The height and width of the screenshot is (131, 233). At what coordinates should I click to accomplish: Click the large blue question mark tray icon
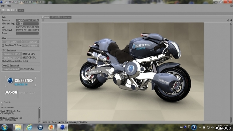[194, 127]
